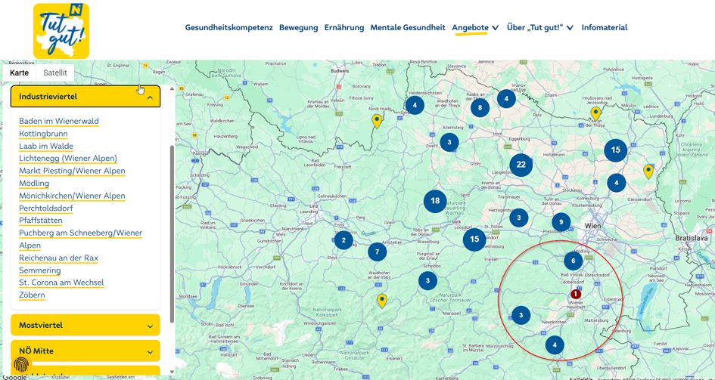Open Ernährung menu item

[344, 27]
